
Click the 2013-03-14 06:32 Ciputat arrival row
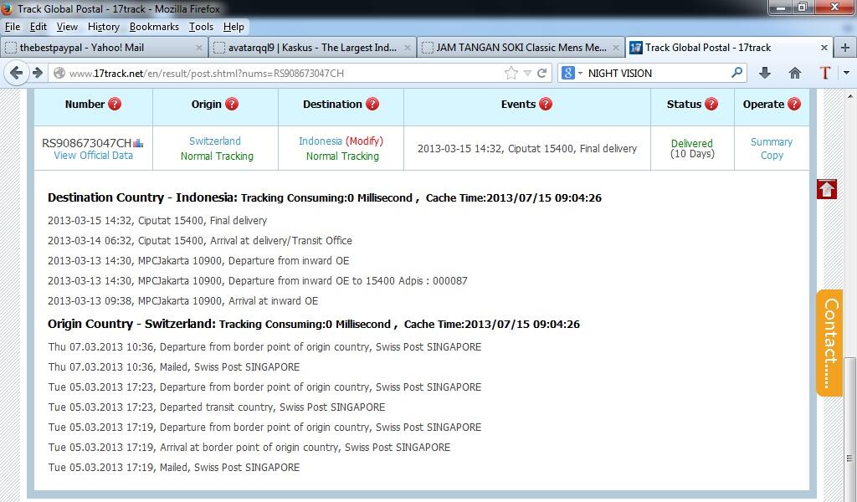(x=200, y=240)
